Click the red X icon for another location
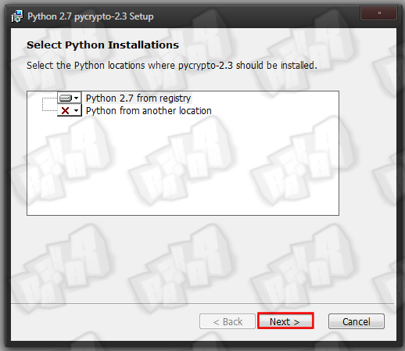The image size is (405, 351). click(65, 111)
